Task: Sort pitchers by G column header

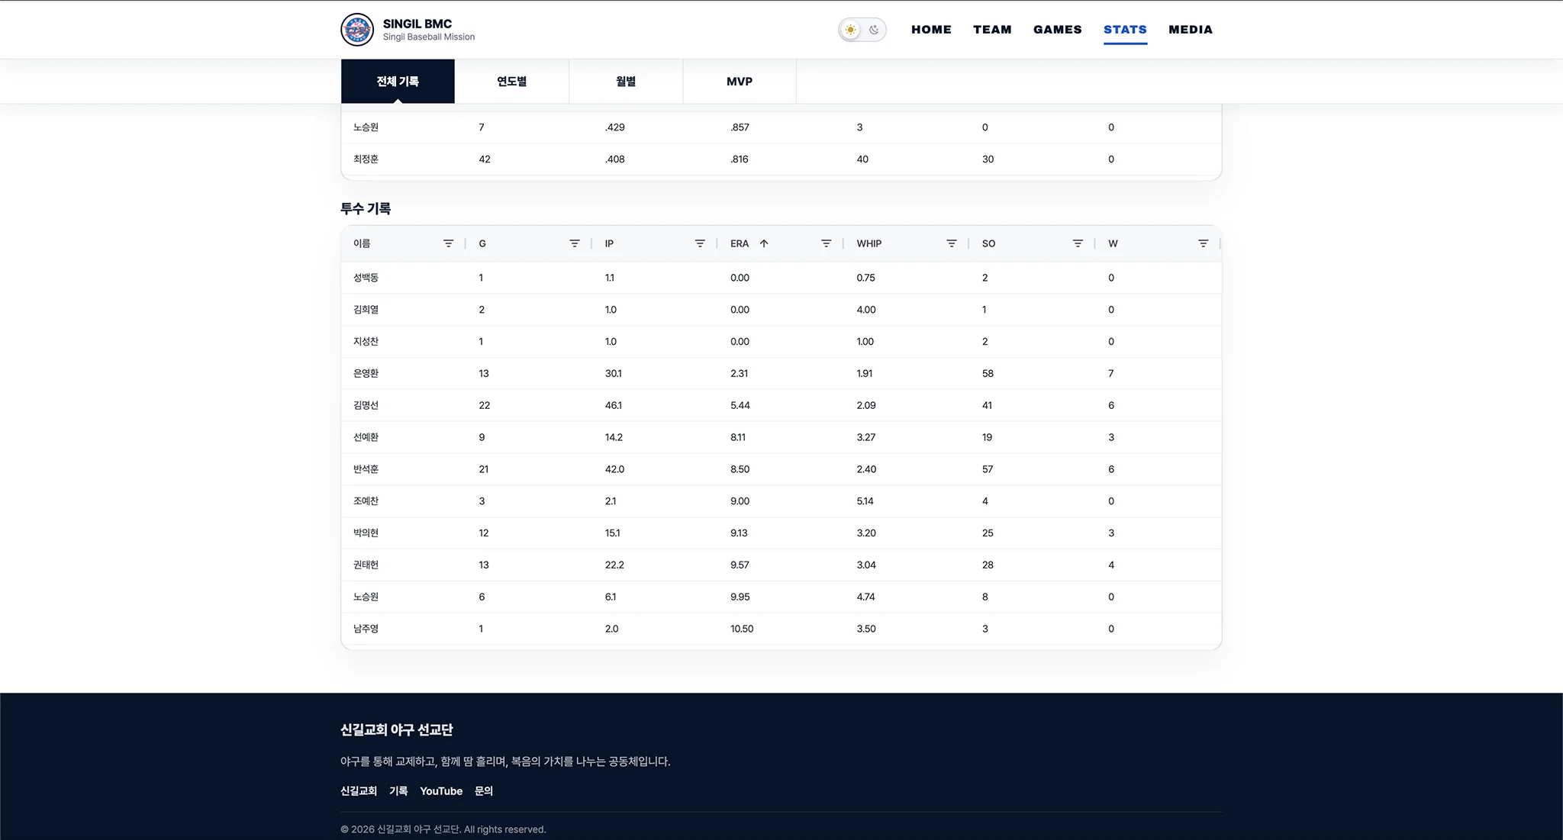Action: [482, 243]
